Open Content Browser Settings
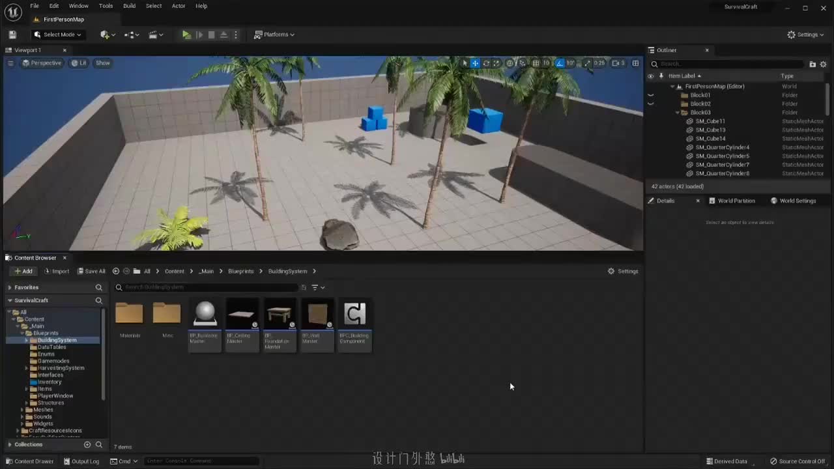Screen dimensions: 834x469 pos(623,271)
